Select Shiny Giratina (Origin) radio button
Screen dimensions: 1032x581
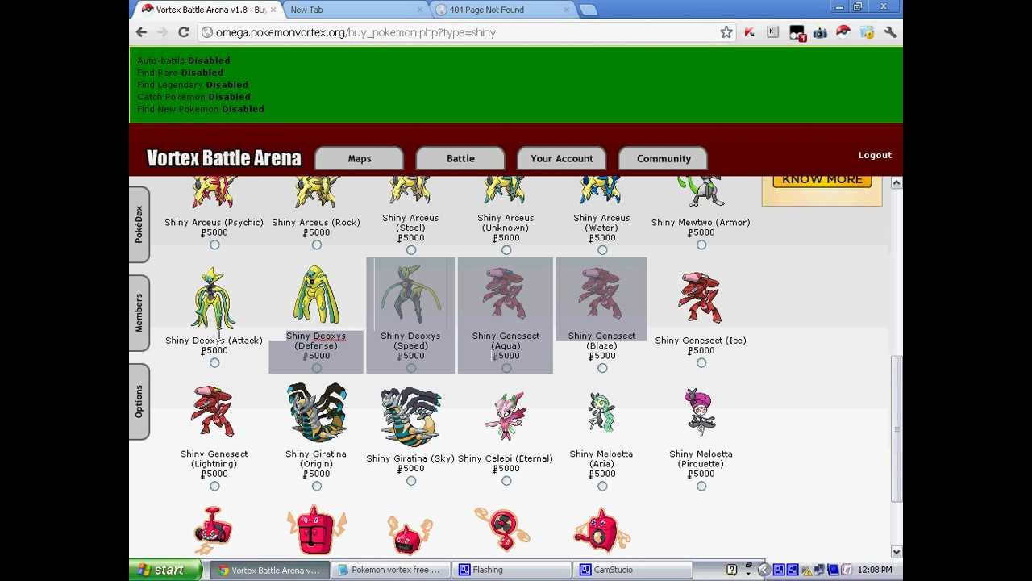(x=316, y=486)
